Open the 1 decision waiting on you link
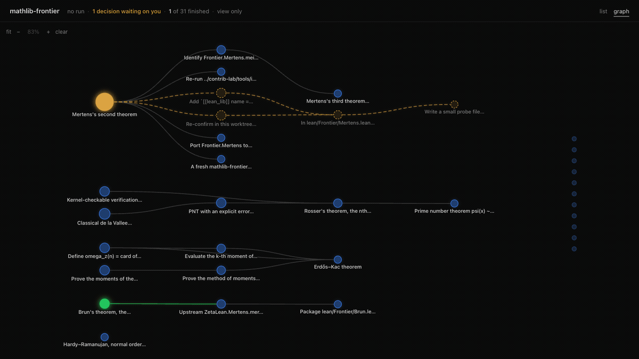The image size is (639, 359). [126, 11]
